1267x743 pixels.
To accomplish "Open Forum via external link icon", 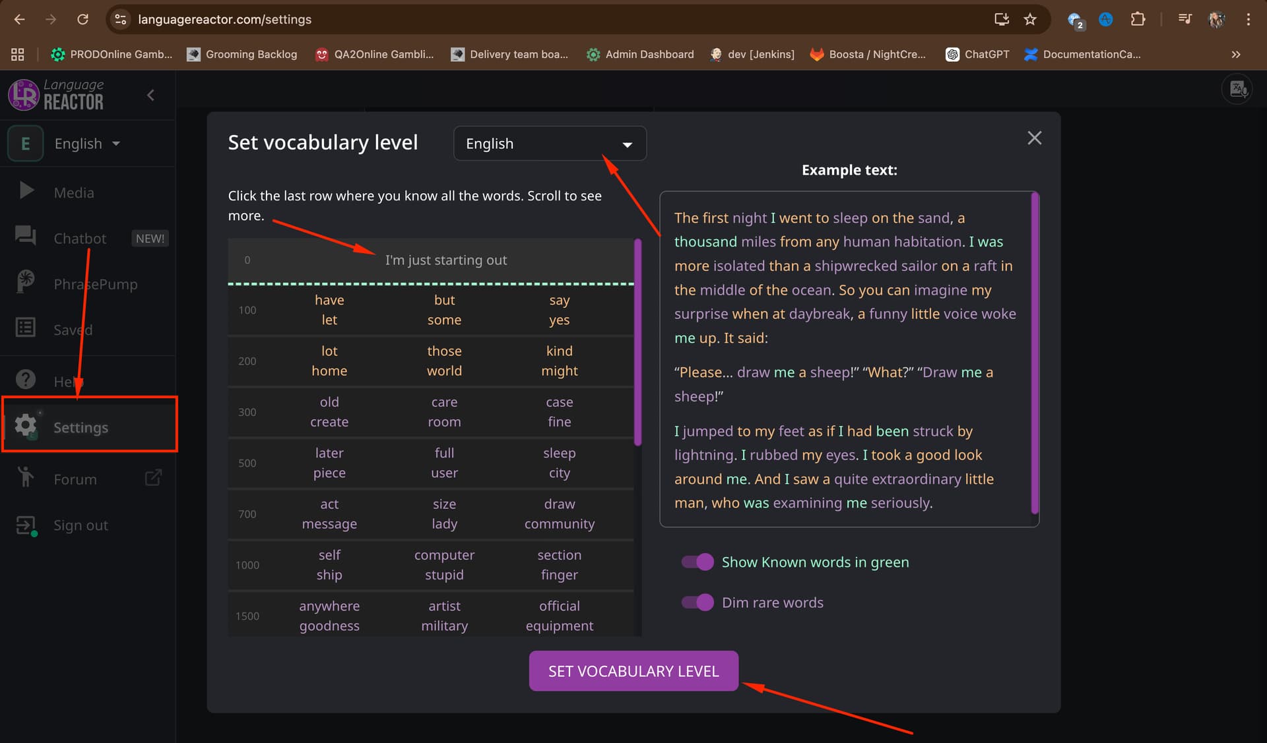I will [153, 478].
